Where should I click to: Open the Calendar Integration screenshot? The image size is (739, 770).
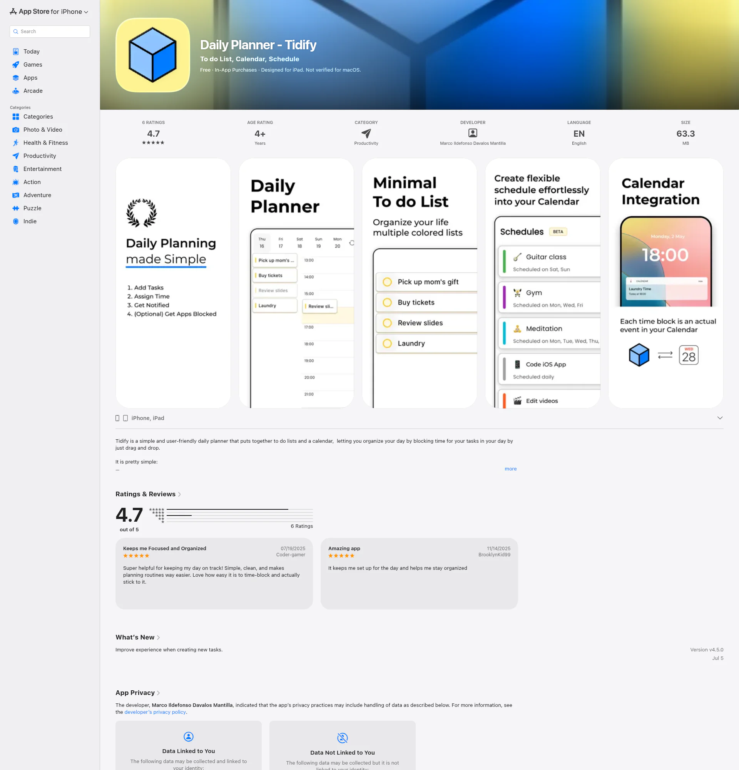(665, 283)
